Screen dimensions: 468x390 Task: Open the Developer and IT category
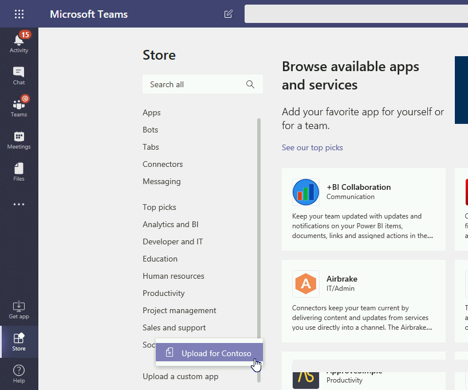(x=172, y=241)
